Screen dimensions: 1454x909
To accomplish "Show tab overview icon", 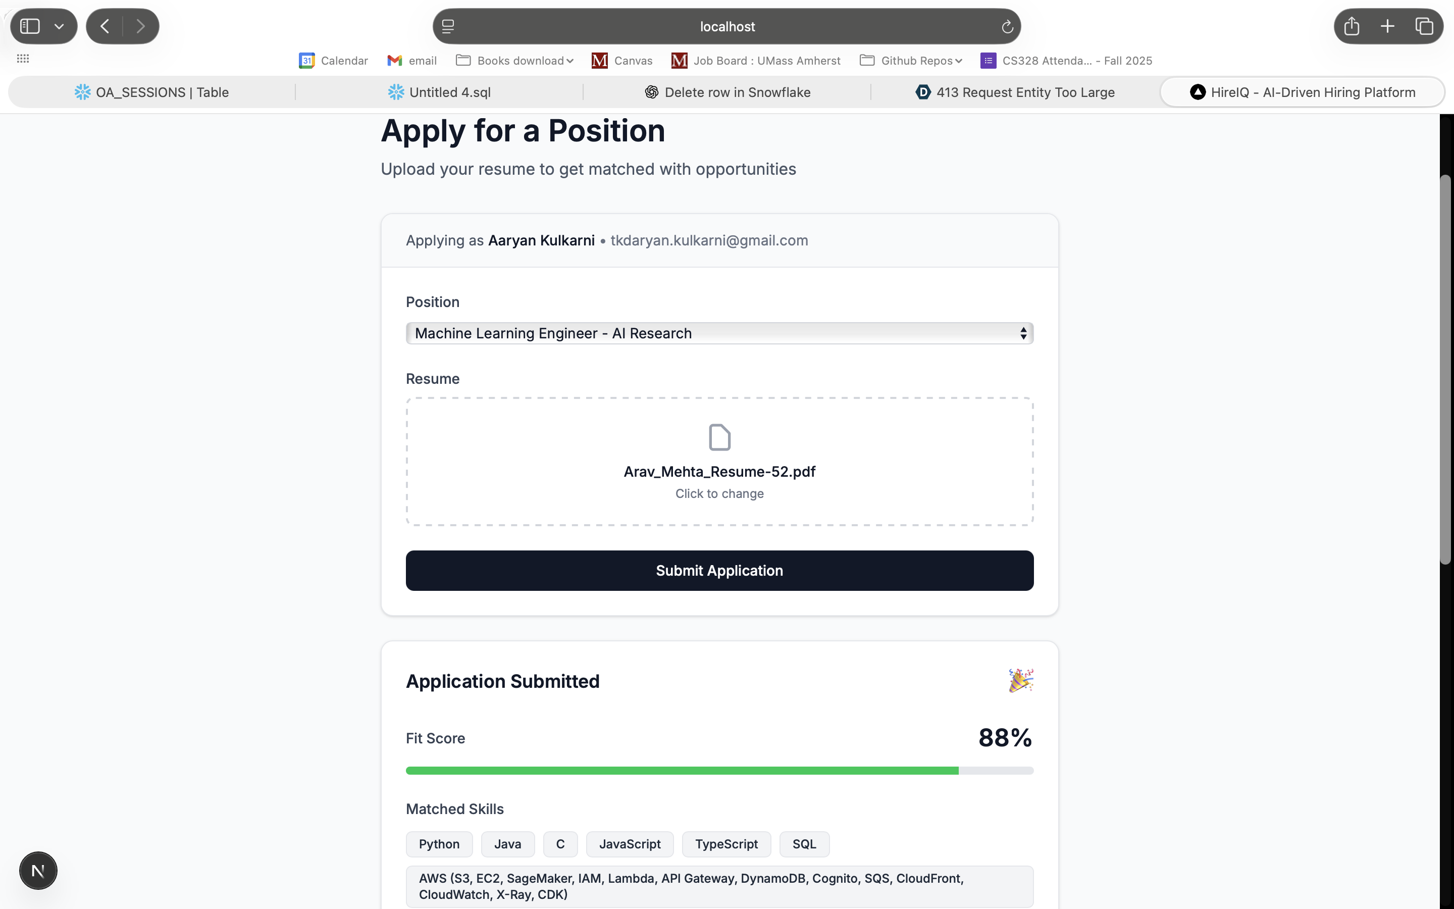I will (1424, 26).
